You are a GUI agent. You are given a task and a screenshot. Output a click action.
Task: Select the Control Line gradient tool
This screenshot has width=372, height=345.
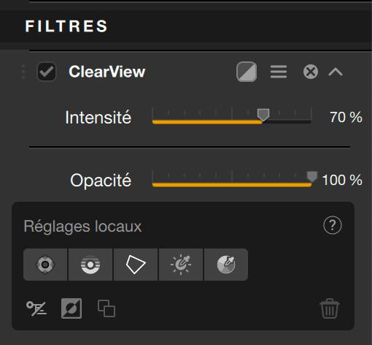[x=90, y=265]
